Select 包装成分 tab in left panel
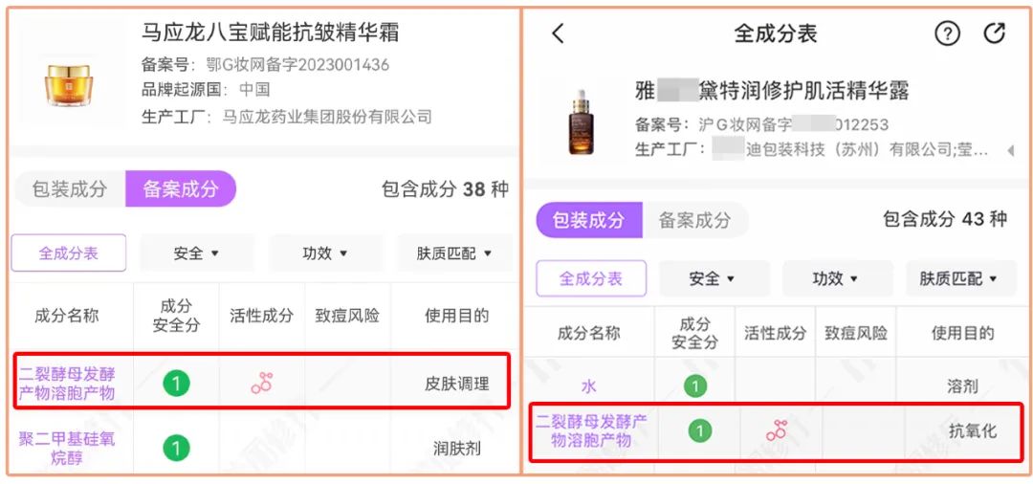The width and height of the screenshot is (1033, 484). pos(69,189)
